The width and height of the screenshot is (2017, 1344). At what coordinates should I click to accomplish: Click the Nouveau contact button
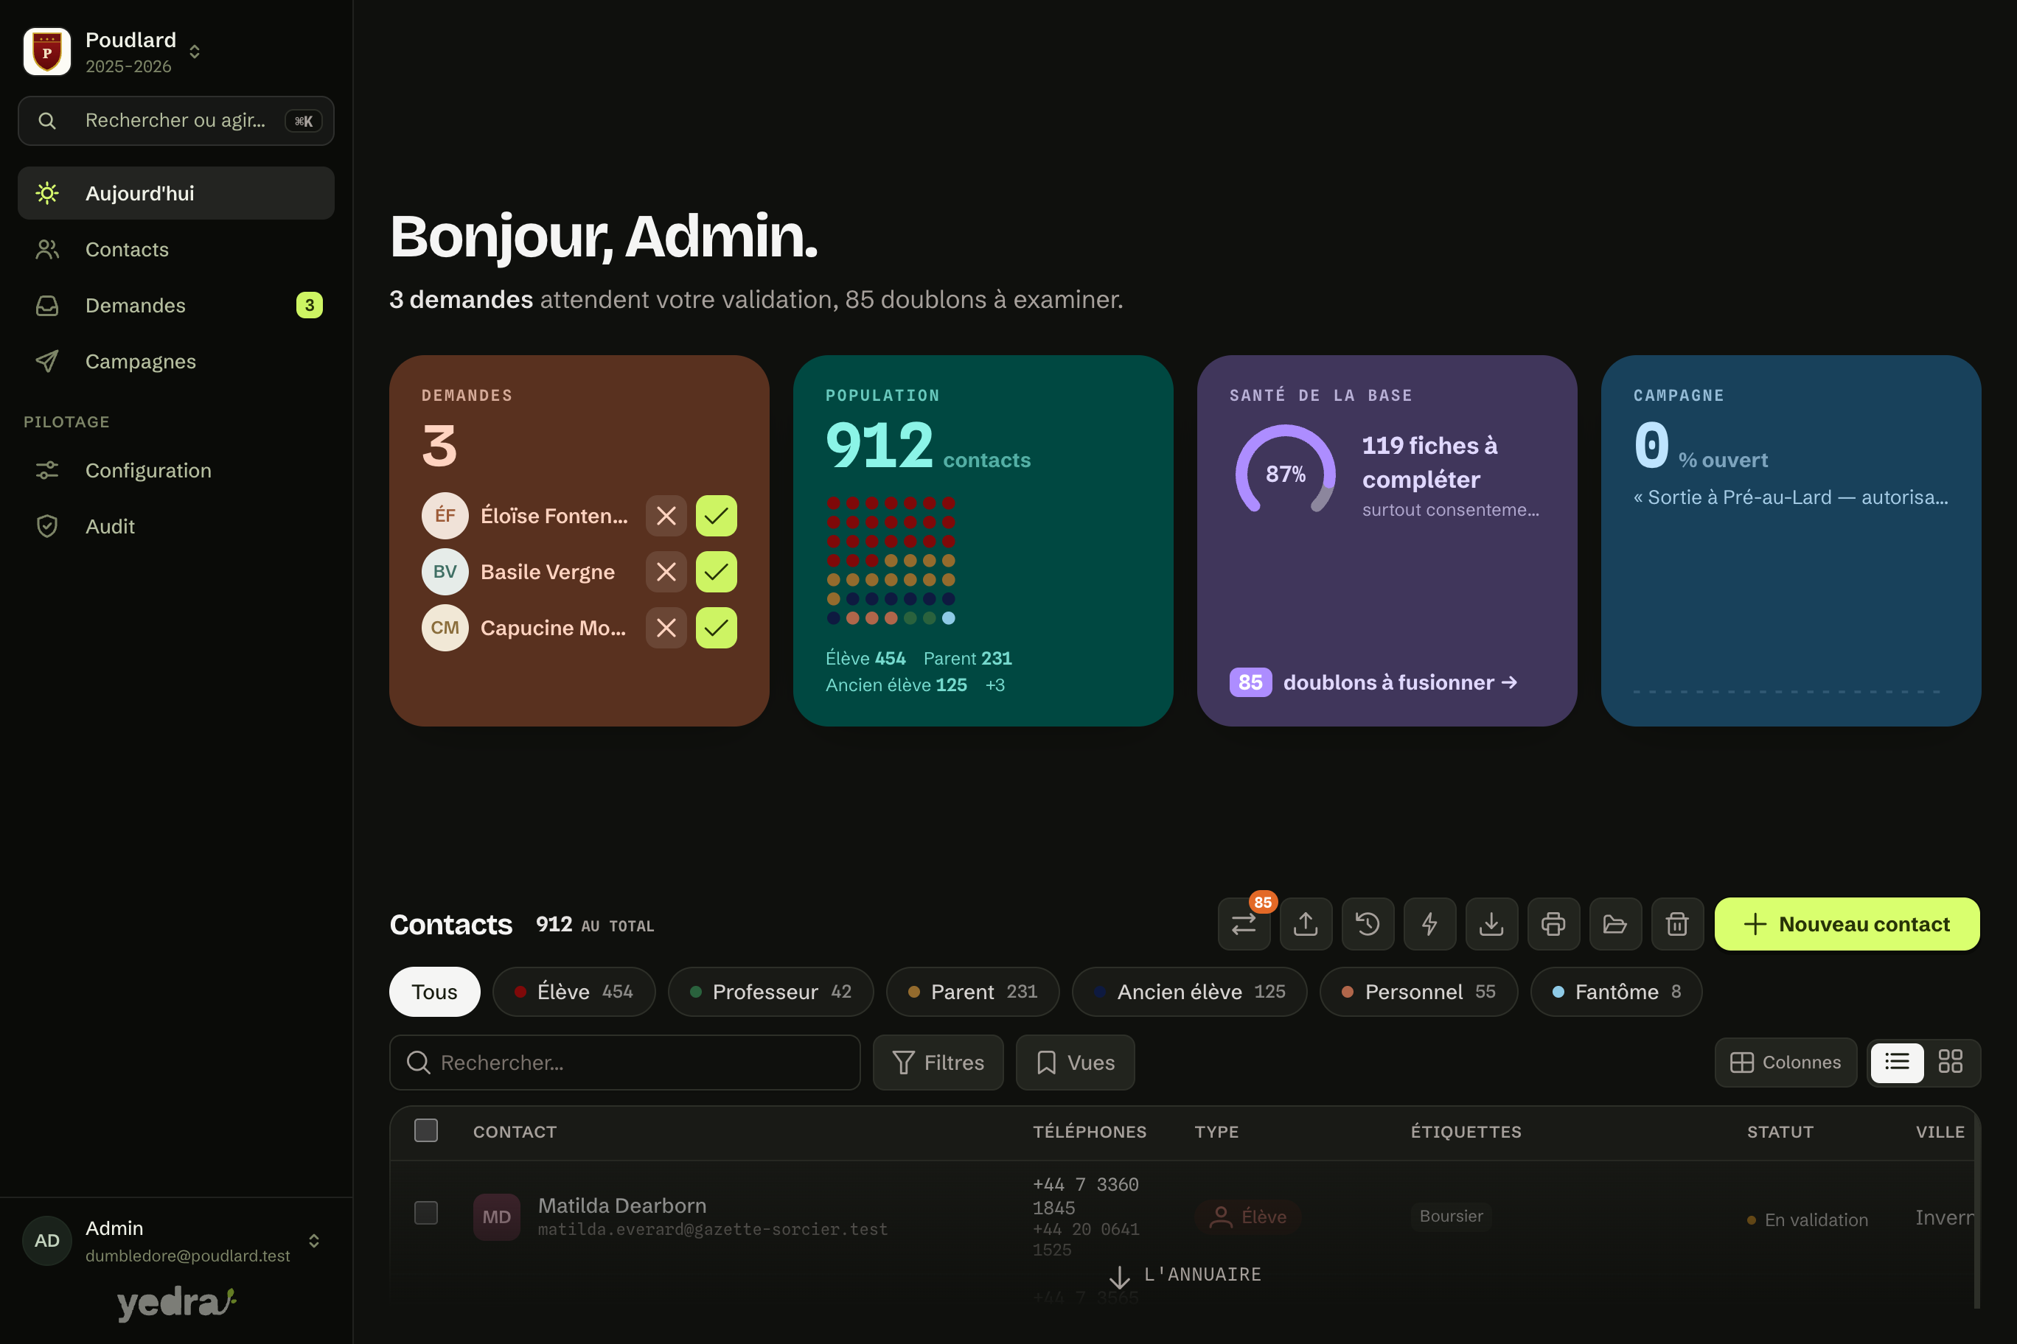(1847, 924)
